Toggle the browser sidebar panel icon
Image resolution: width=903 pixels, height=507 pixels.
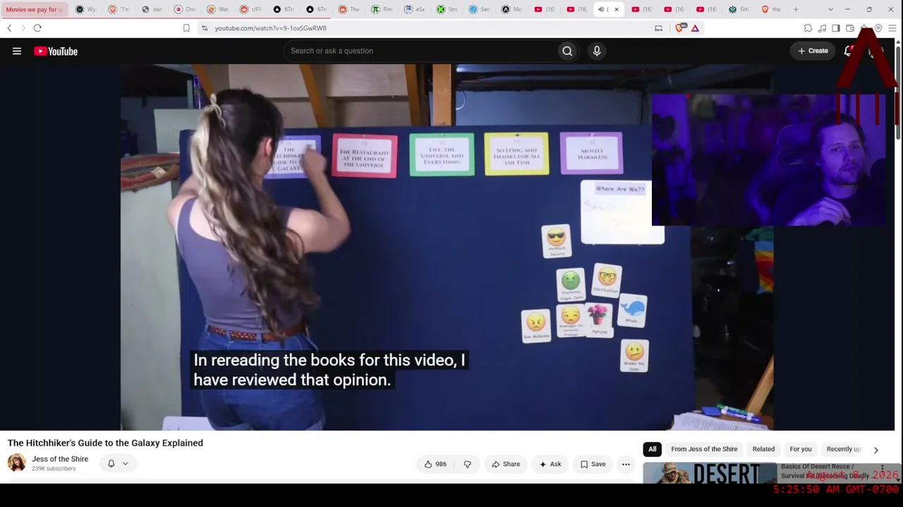[836, 28]
